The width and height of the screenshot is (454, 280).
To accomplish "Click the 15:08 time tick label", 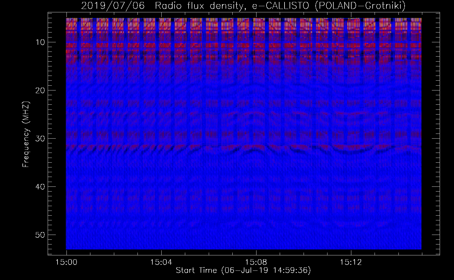I will [x=256, y=262].
